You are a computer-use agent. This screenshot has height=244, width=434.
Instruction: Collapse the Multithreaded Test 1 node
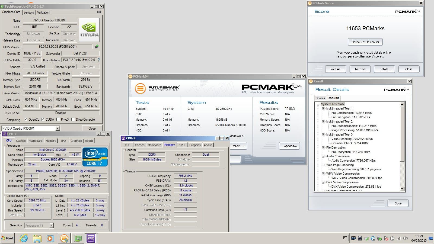click(x=323, y=108)
